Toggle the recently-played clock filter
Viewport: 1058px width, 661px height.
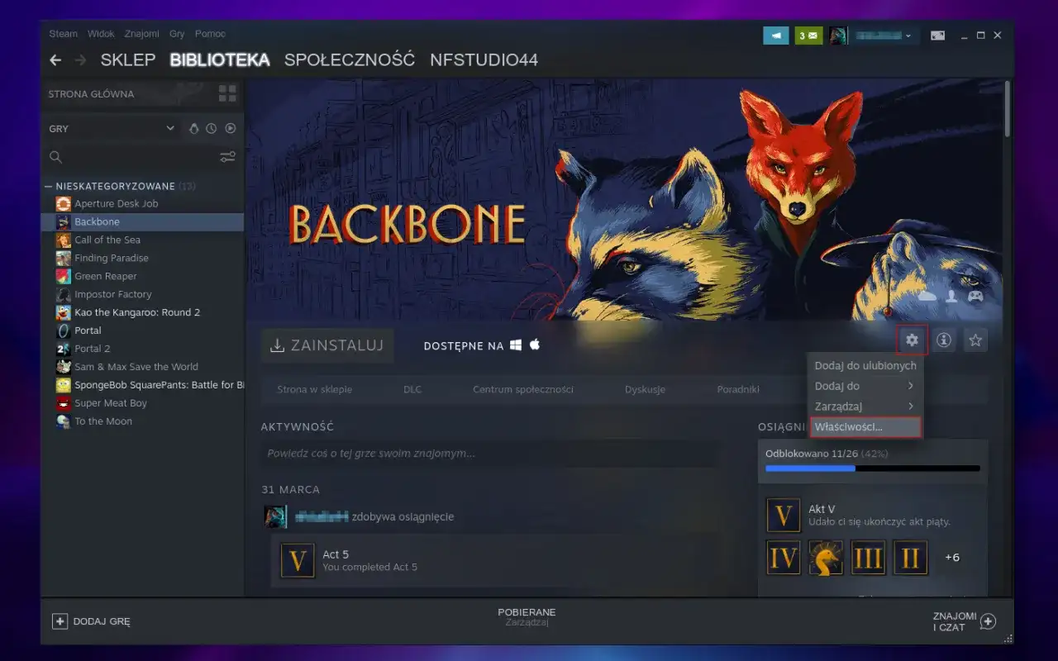(212, 128)
